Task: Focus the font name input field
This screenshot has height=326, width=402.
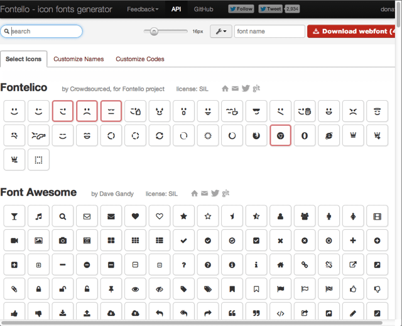Action: click(269, 31)
